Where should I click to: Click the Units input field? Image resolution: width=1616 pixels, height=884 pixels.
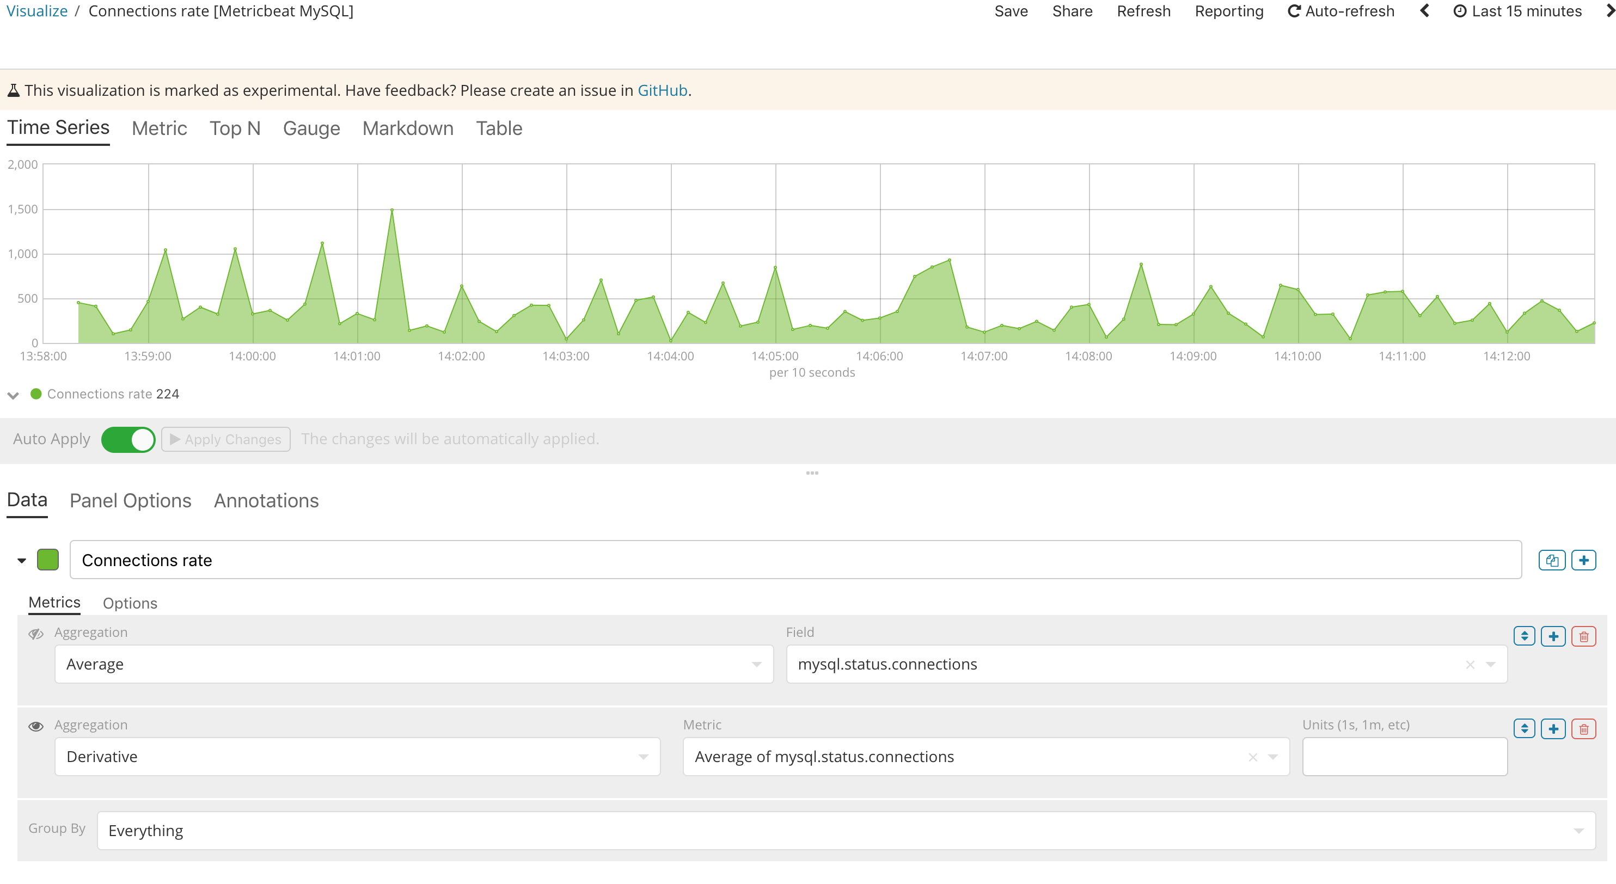[x=1404, y=757]
